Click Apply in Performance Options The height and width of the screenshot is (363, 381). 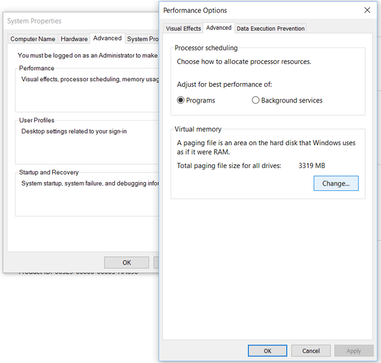pos(353,351)
